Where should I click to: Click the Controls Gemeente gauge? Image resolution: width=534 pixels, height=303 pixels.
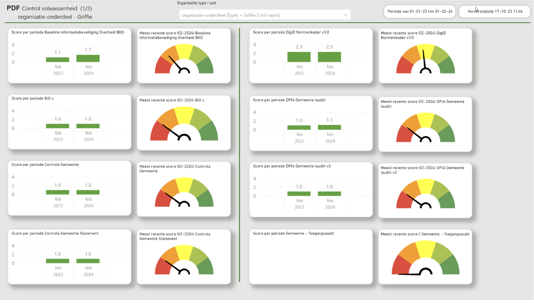click(x=184, y=192)
